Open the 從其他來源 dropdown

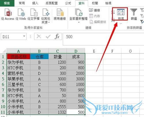click(x=46, y=16)
